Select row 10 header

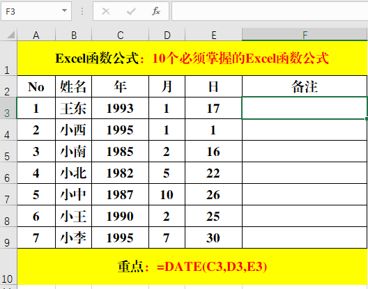tap(8, 267)
